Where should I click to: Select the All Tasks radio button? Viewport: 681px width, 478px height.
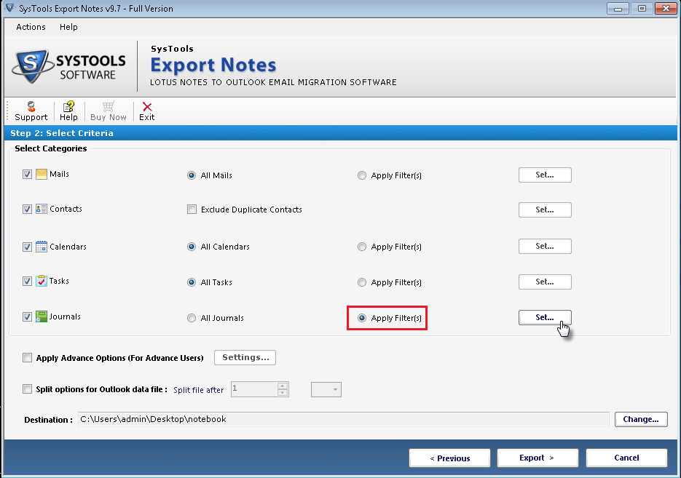pyautogui.click(x=191, y=282)
